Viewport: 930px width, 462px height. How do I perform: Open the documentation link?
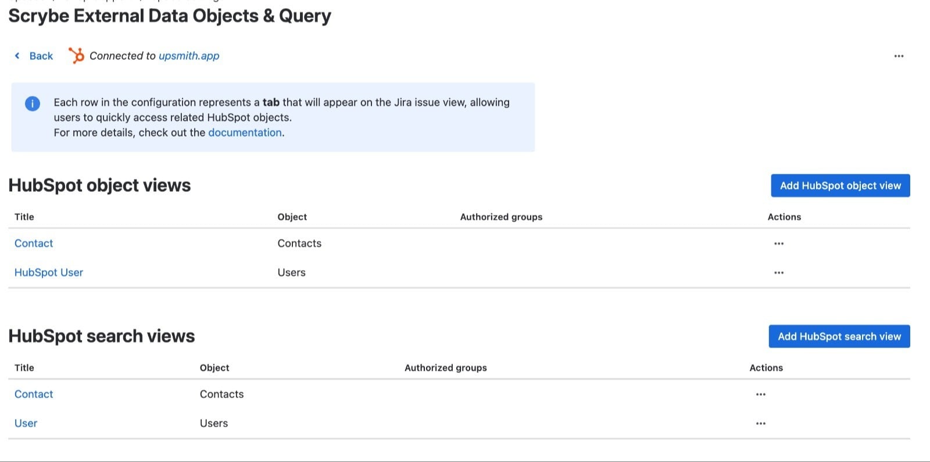point(245,132)
